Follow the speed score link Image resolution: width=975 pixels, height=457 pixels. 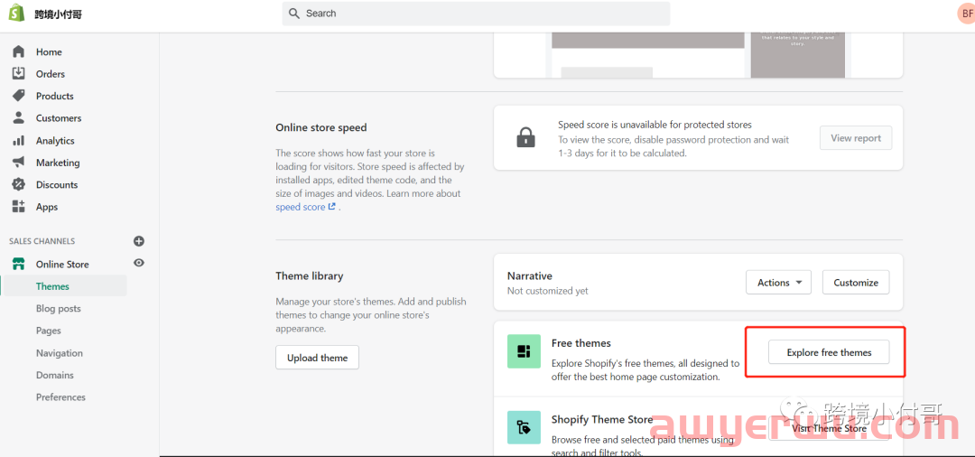click(305, 207)
